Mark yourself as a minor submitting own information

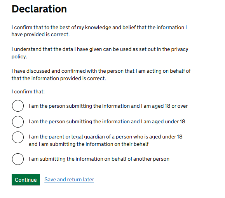click(18, 122)
